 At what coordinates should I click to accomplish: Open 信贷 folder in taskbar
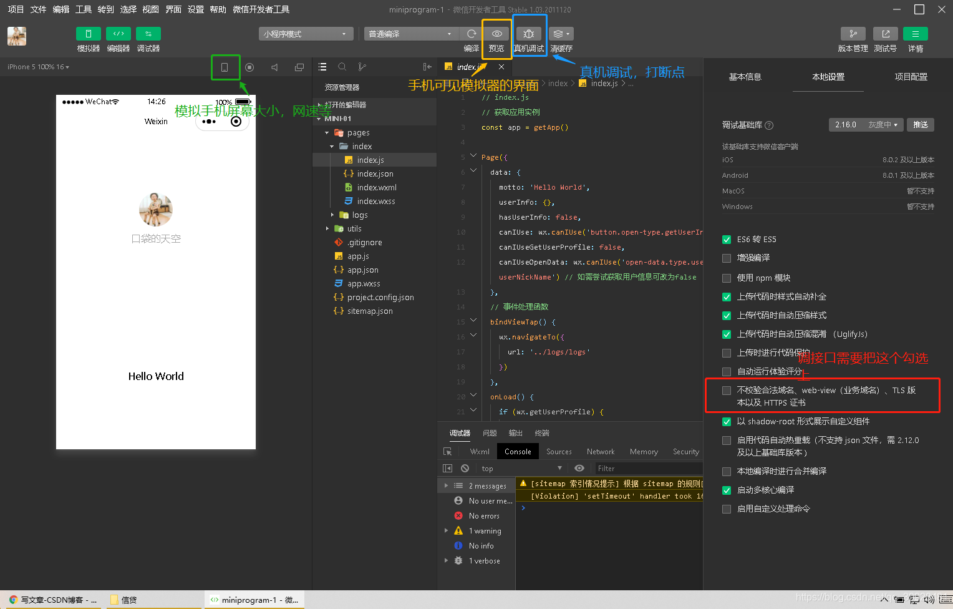coord(153,600)
